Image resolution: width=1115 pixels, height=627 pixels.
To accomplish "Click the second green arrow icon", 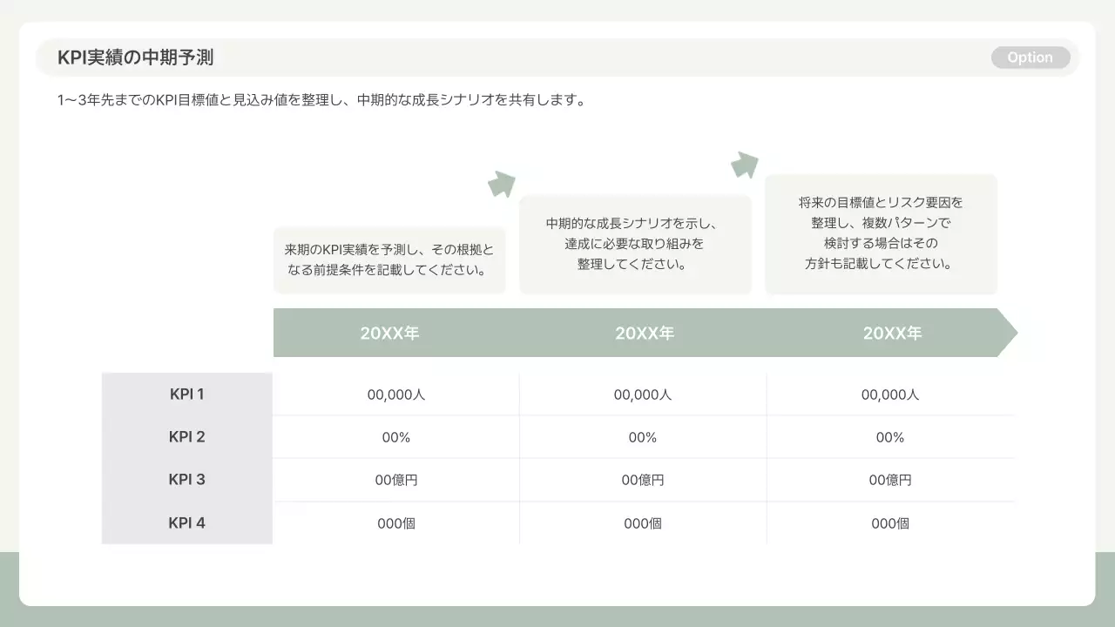I will [745, 164].
